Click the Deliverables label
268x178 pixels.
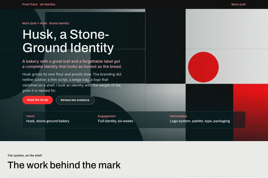[x=178, y=116]
